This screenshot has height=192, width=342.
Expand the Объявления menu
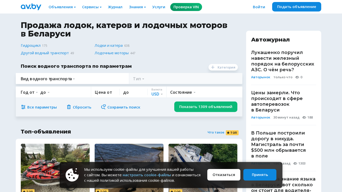coord(62,7)
